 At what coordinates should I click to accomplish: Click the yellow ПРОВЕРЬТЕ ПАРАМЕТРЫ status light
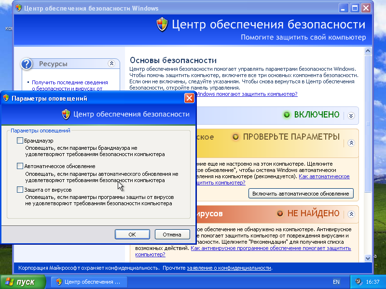click(235, 137)
